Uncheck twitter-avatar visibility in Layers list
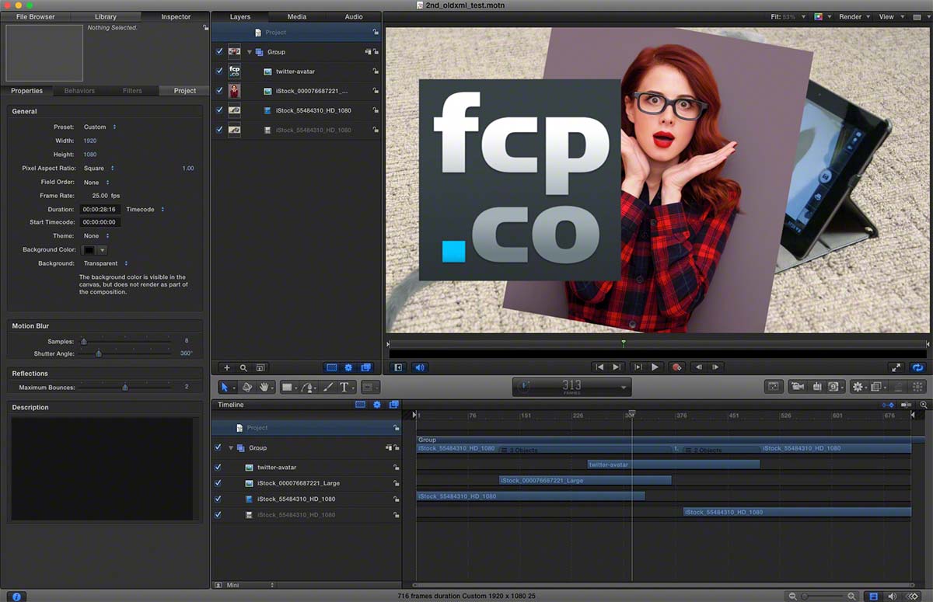933x602 pixels. [219, 71]
